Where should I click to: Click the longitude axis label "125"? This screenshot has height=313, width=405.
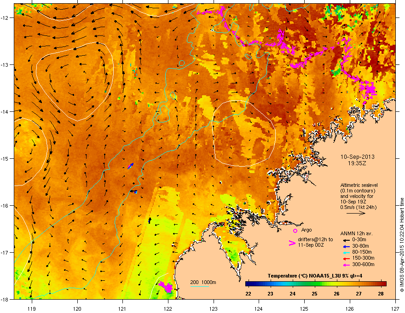[304, 309]
